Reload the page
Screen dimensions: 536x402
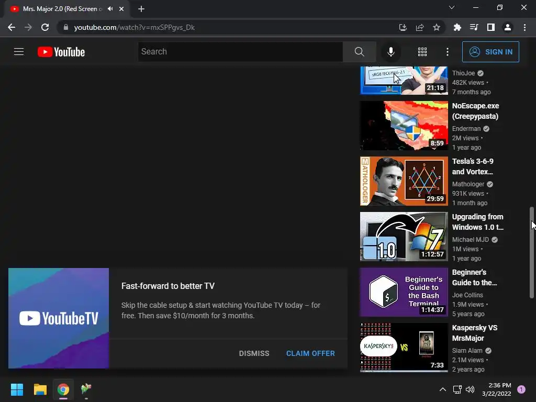(x=45, y=27)
